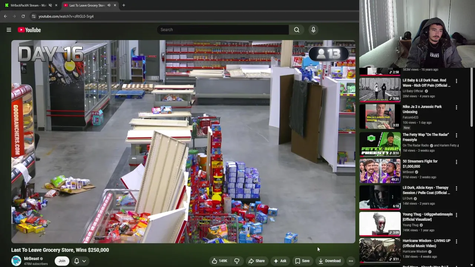Click title '50 Streamers Fight for $1,000,000'
The width and height of the screenshot is (475, 267).
click(x=420, y=164)
